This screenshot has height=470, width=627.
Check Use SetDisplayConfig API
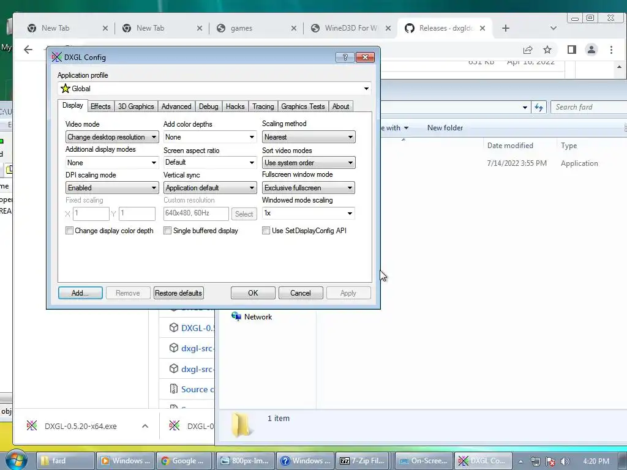pos(266,231)
